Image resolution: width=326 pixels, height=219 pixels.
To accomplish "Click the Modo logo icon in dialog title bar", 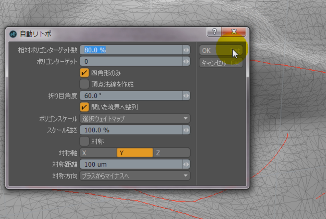I will 13,34.
